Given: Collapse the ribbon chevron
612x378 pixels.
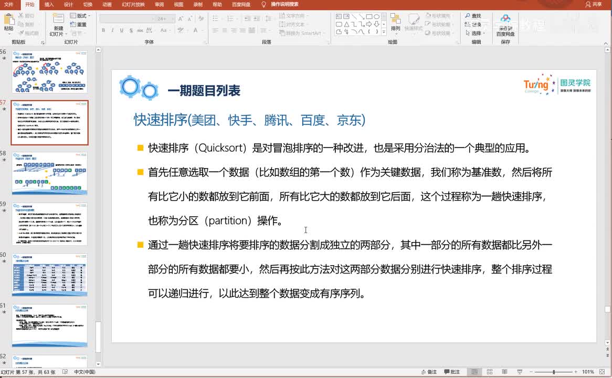Looking at the screenshot, I should tap(606, 43).
